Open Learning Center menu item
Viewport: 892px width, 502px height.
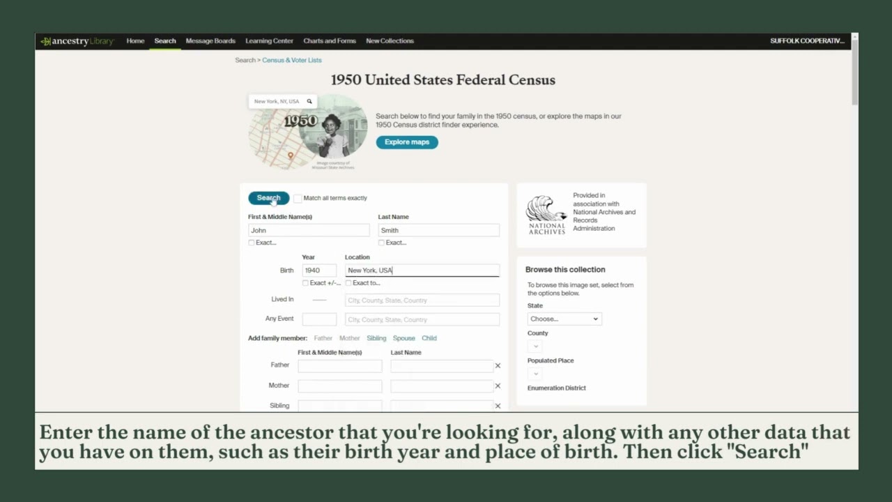coord(269,41)
